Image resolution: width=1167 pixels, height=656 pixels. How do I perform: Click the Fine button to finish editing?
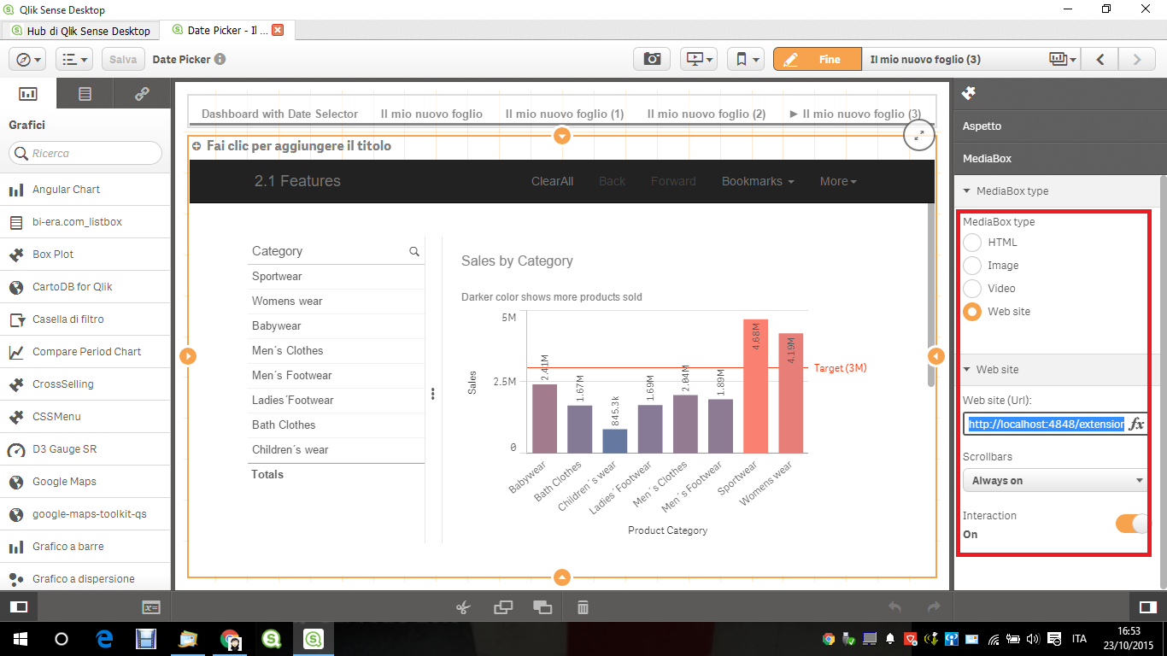(817, 58)
